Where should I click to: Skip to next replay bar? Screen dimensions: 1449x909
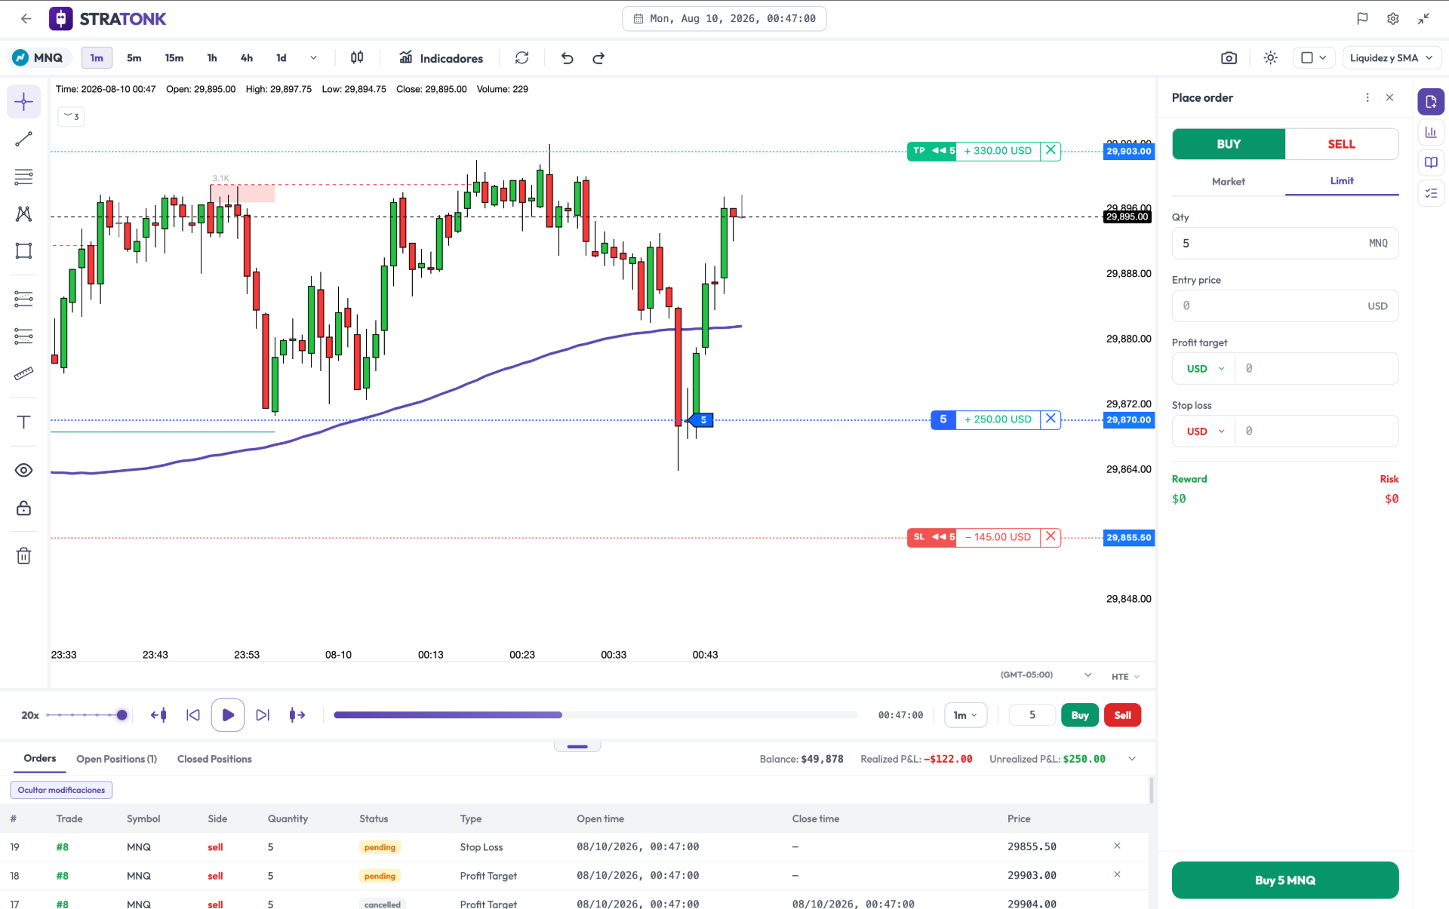tap(263, 715)
